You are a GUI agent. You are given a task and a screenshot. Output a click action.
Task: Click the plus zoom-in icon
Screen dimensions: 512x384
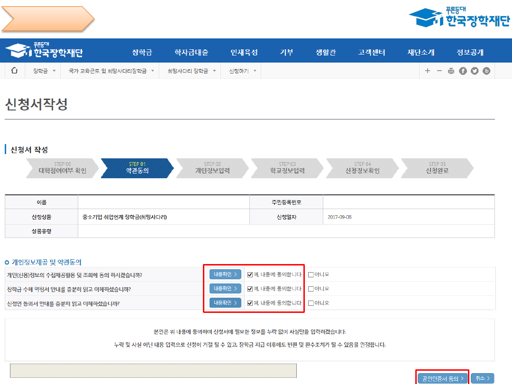click(427, 71)
